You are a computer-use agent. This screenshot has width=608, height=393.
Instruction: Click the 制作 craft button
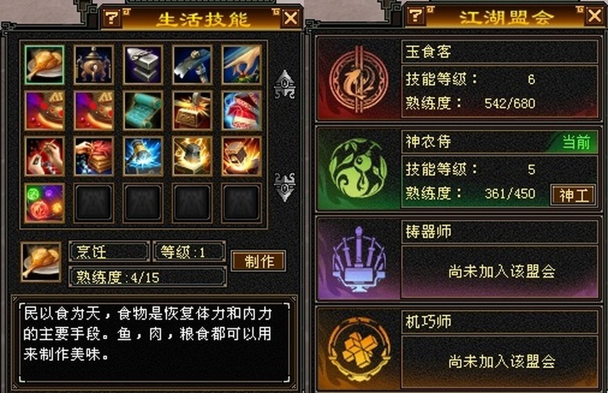point(259,261)
